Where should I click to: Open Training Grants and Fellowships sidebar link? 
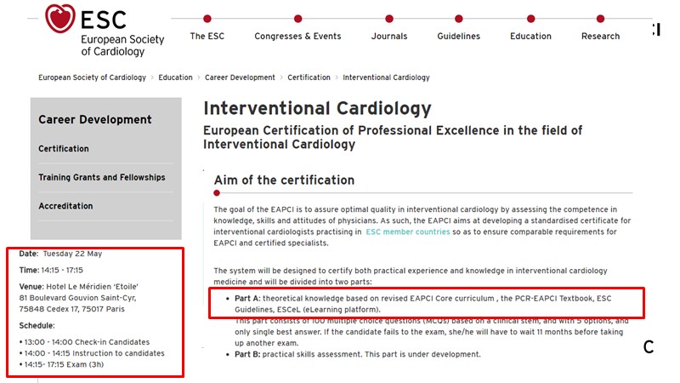[x=102, y=178]
